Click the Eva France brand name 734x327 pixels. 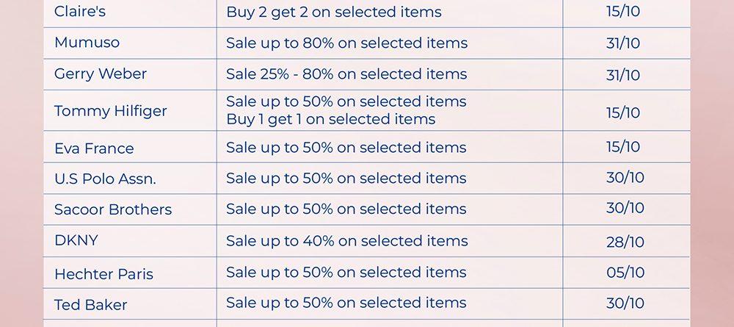point(94,148)
